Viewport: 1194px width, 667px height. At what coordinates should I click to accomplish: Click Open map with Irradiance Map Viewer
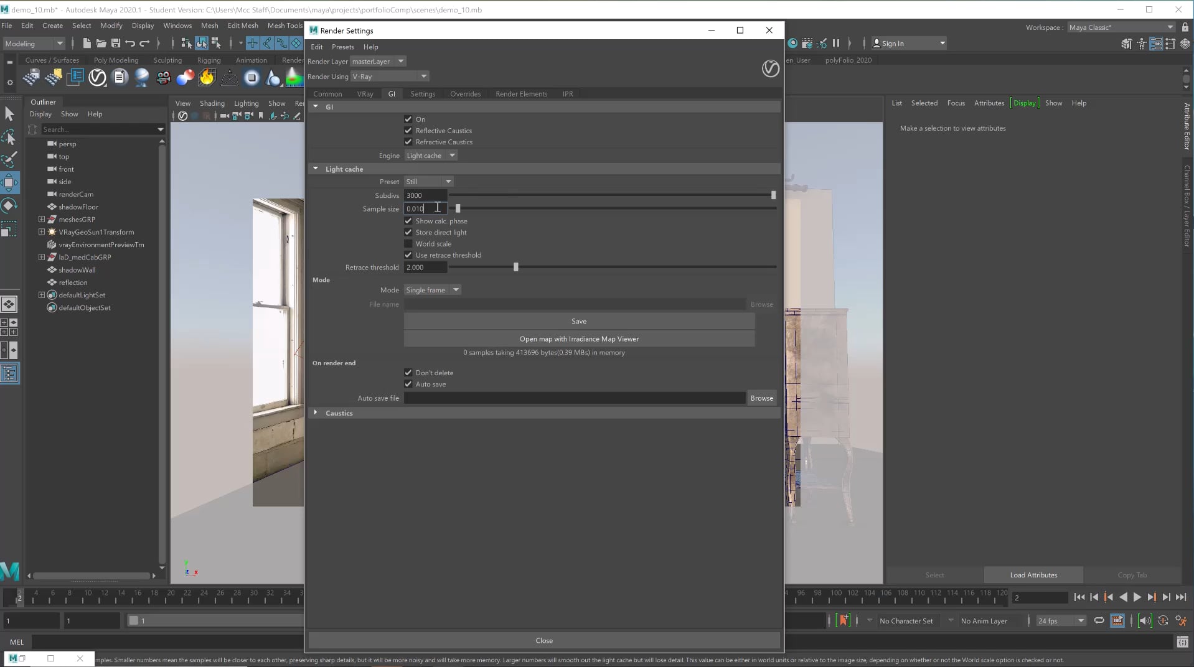tap(579, 339)
